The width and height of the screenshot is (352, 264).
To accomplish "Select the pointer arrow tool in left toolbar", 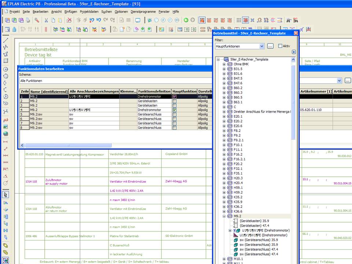I will [5, 195].
